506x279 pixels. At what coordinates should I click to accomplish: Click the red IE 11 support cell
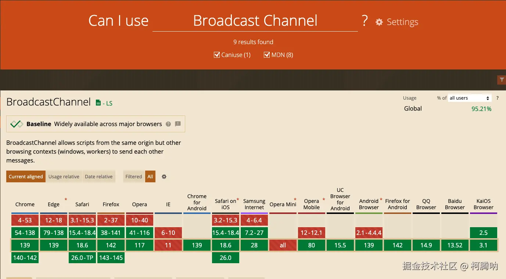(x=168, y=245)
